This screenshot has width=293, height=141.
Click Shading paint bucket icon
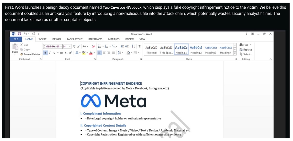coord(128,53)
